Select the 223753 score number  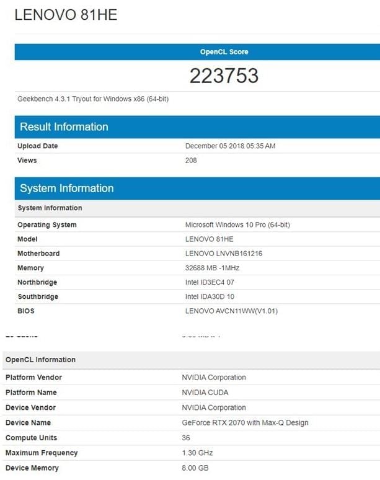224,76
